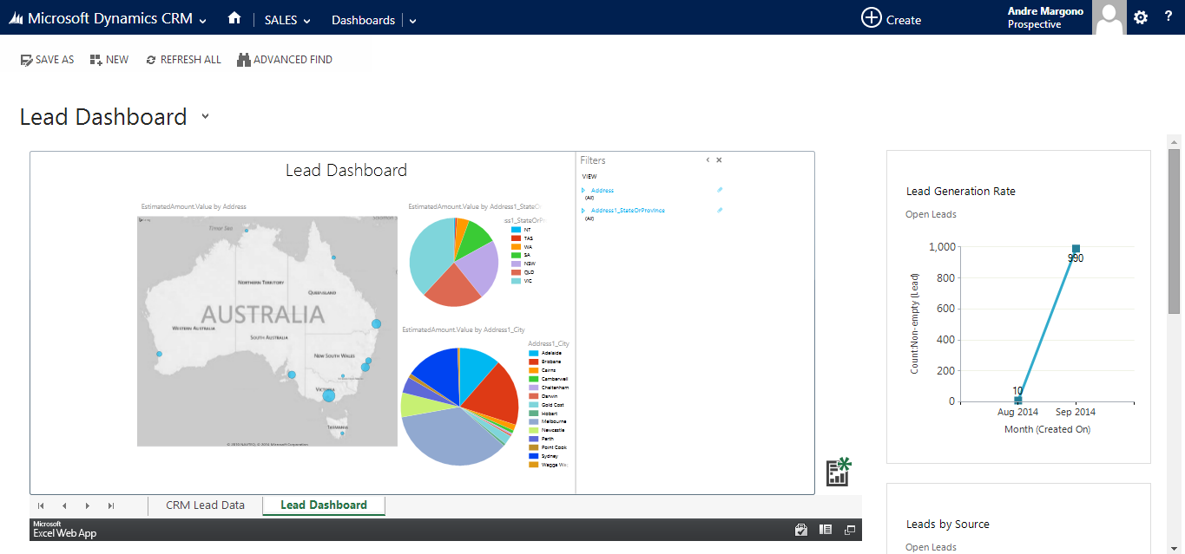The image size is (1185, 554).
Task: Click the Home icon in navigation bar
Action: coord(234,18)
